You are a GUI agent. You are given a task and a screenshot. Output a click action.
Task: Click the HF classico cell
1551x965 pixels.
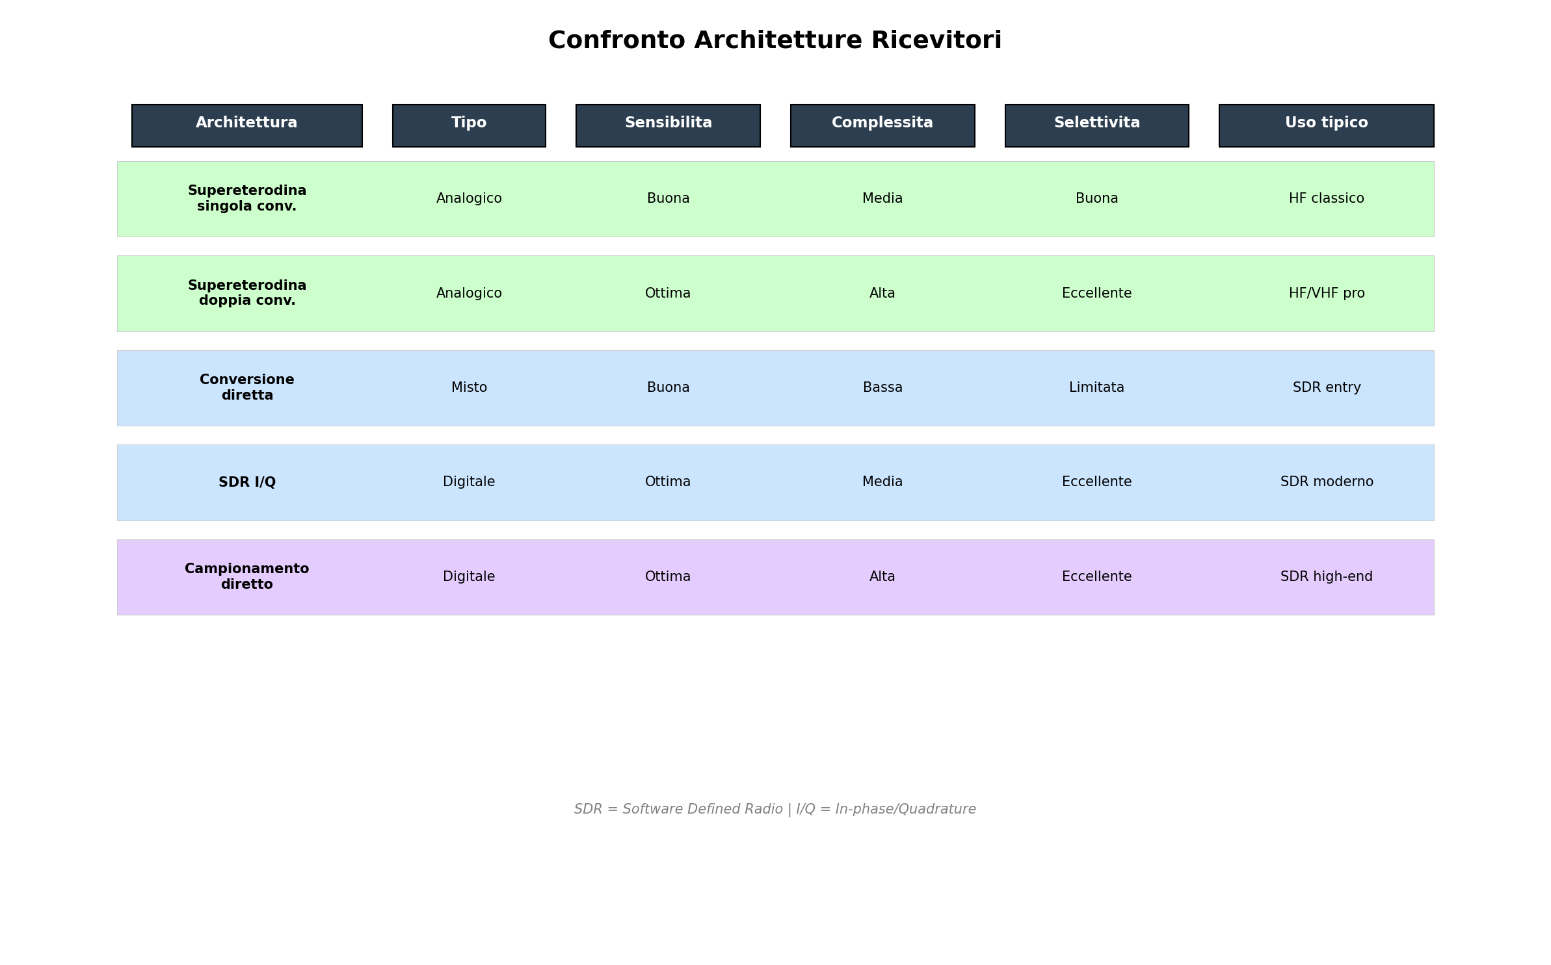(1326, 198)
